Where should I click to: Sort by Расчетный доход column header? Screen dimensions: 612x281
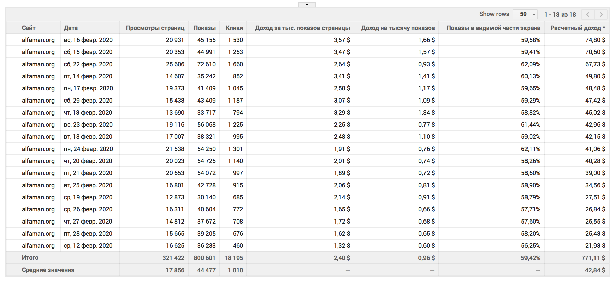pos(578,28)
